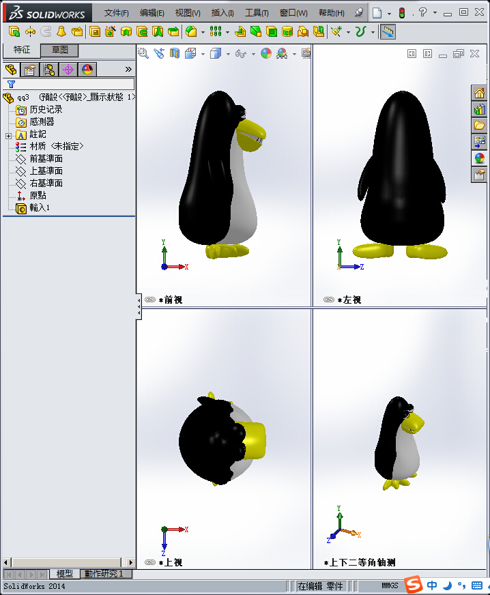The width and height of the screenshot is (490, 595).
Task: Open the View Orientation dropdown arrow
Action: tap(203, 54)
